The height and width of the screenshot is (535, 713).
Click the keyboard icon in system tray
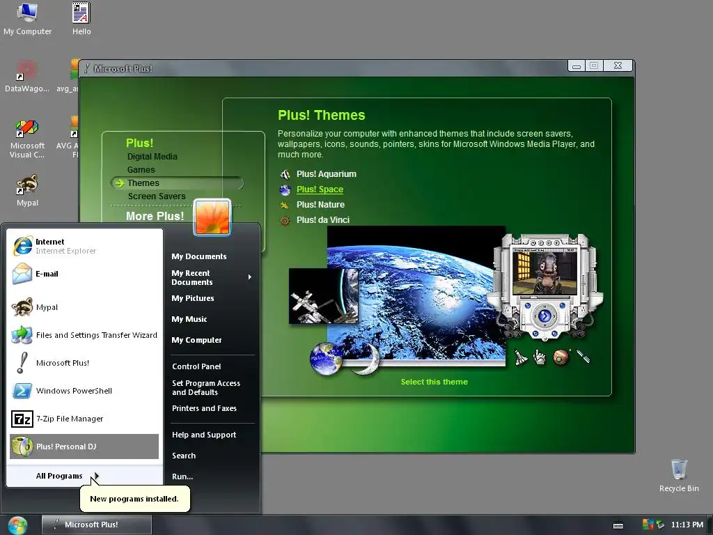[618, 525]
